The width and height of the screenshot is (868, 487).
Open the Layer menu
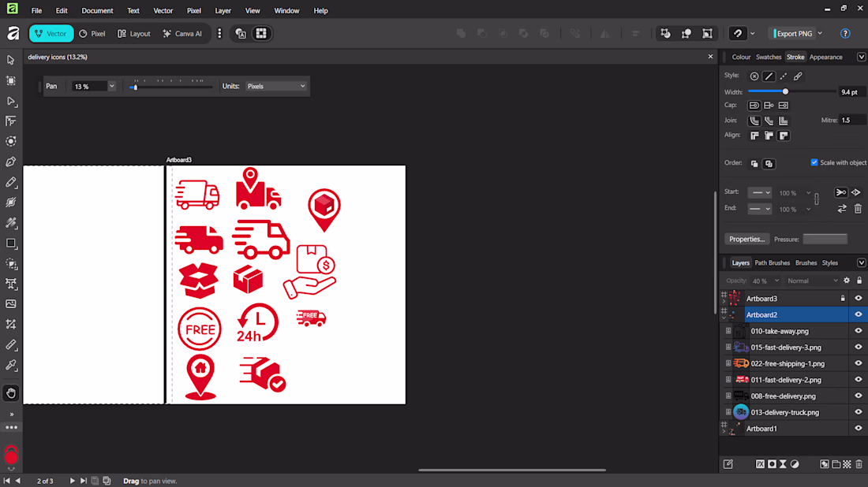[x=223, y=10]
